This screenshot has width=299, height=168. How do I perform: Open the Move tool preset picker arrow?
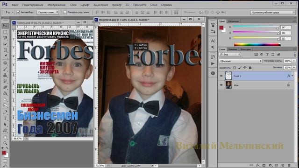tap(13, 12)
